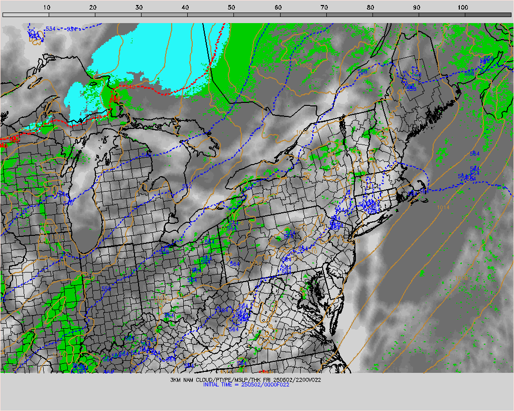514x411 pixels.
Task: Click the "3KM NAM CLOUD/PTYPE/MSLP/THK" title line
Action: click(245, 380)
